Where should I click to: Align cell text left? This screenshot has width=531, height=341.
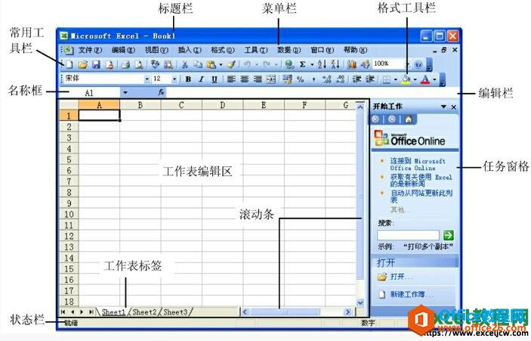(231, 79)
